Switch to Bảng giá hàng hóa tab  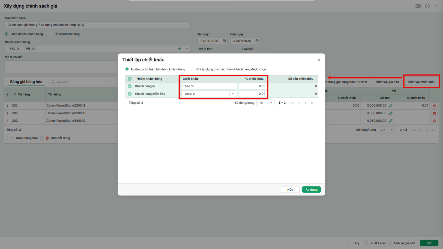[26, 82]
